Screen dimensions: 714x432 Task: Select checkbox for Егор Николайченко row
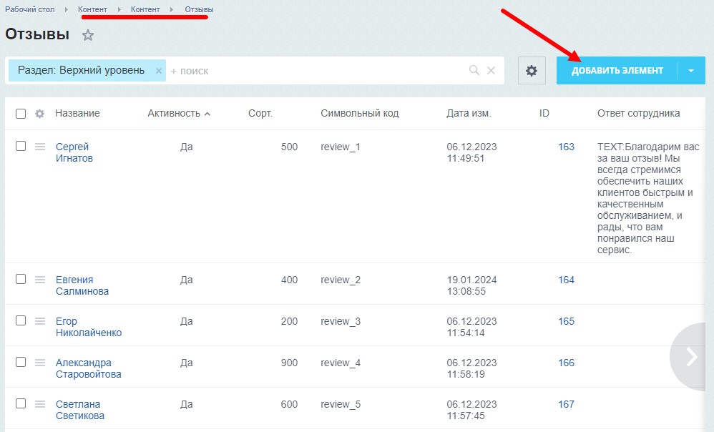tap(21, 320)
